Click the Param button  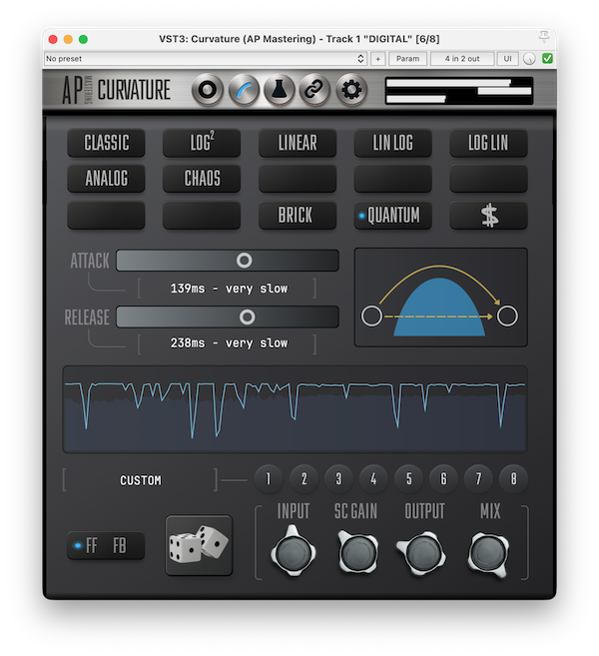pos(408,59)
